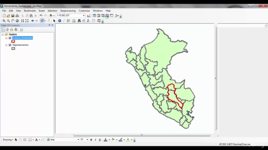268x150 pixels.
Task: Open the Search window
Action: (103, 16)
